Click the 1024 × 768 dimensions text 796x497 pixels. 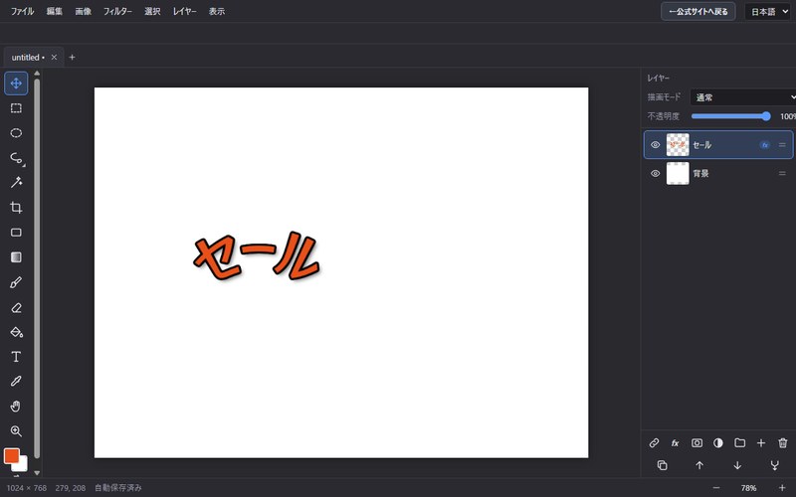(27, 488)
